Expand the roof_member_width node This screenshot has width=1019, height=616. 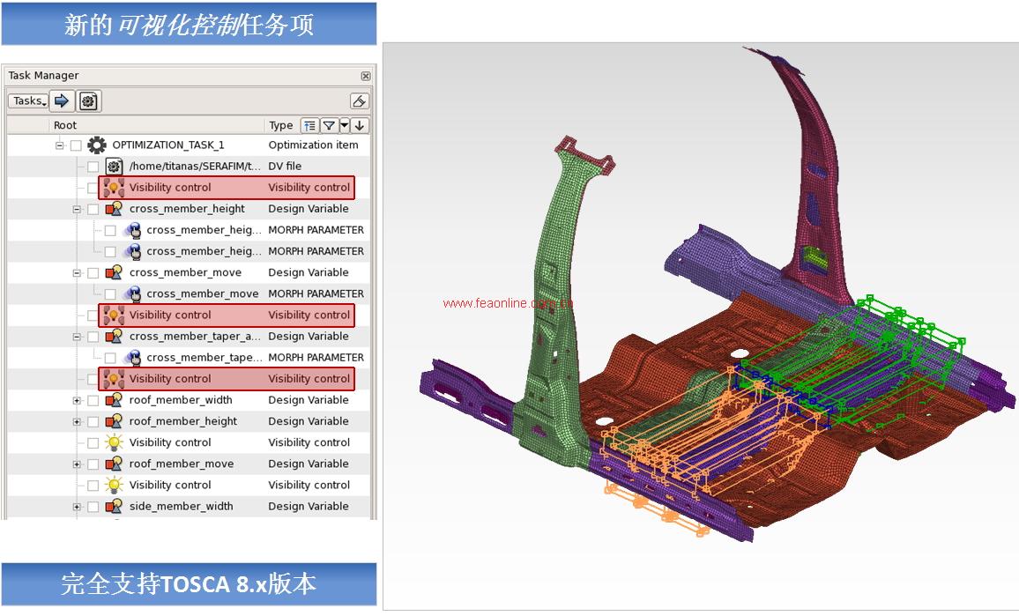(77, 401)
